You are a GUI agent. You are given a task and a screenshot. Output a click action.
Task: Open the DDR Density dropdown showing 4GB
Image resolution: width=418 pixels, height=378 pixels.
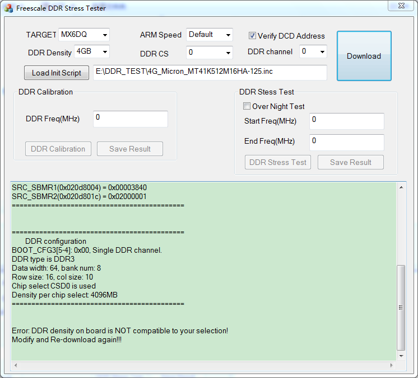[92, 51]
